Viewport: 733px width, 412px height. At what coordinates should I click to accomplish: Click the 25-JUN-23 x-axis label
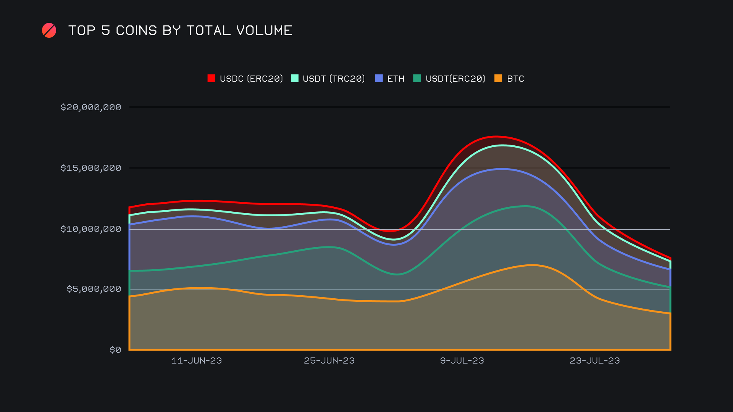coord(329,360)
